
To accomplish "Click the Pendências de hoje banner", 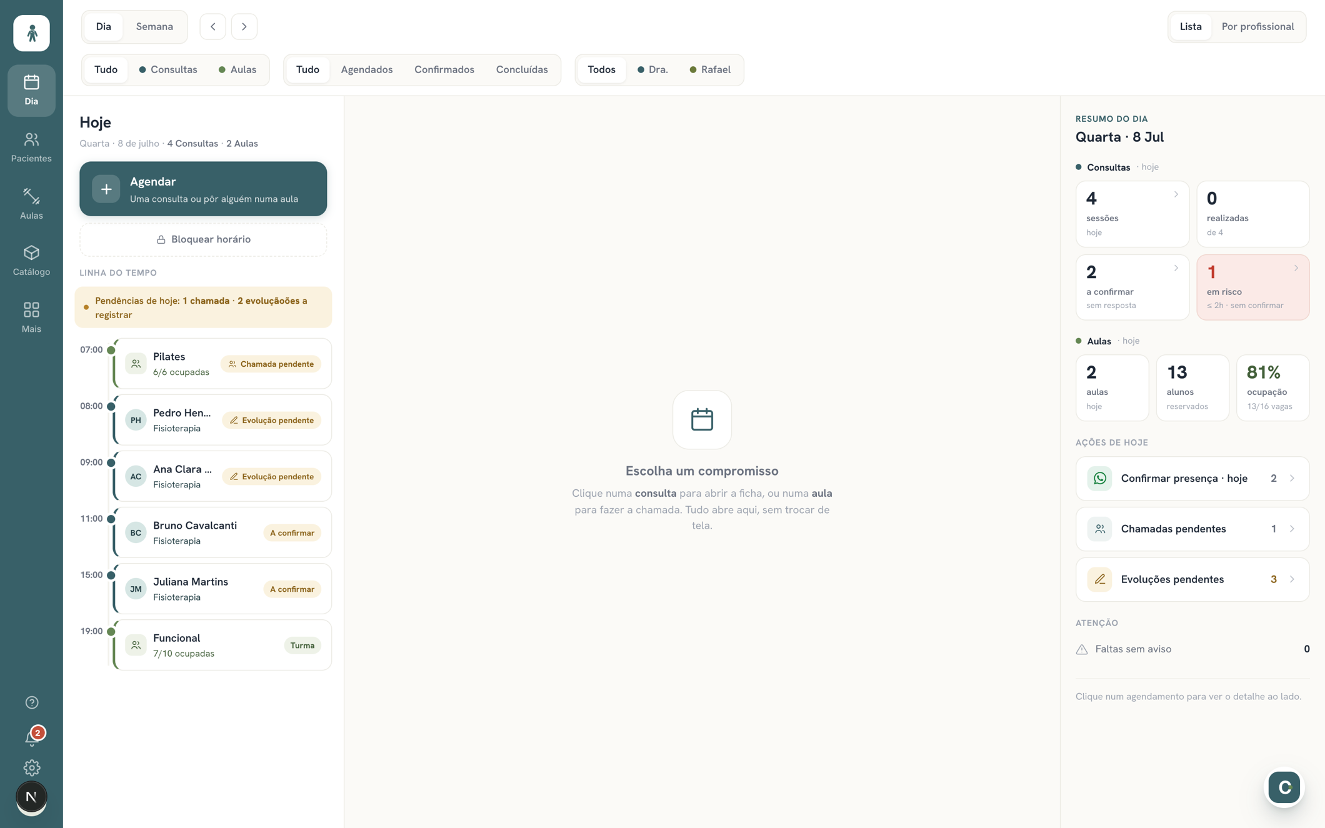I will point(203,307).
